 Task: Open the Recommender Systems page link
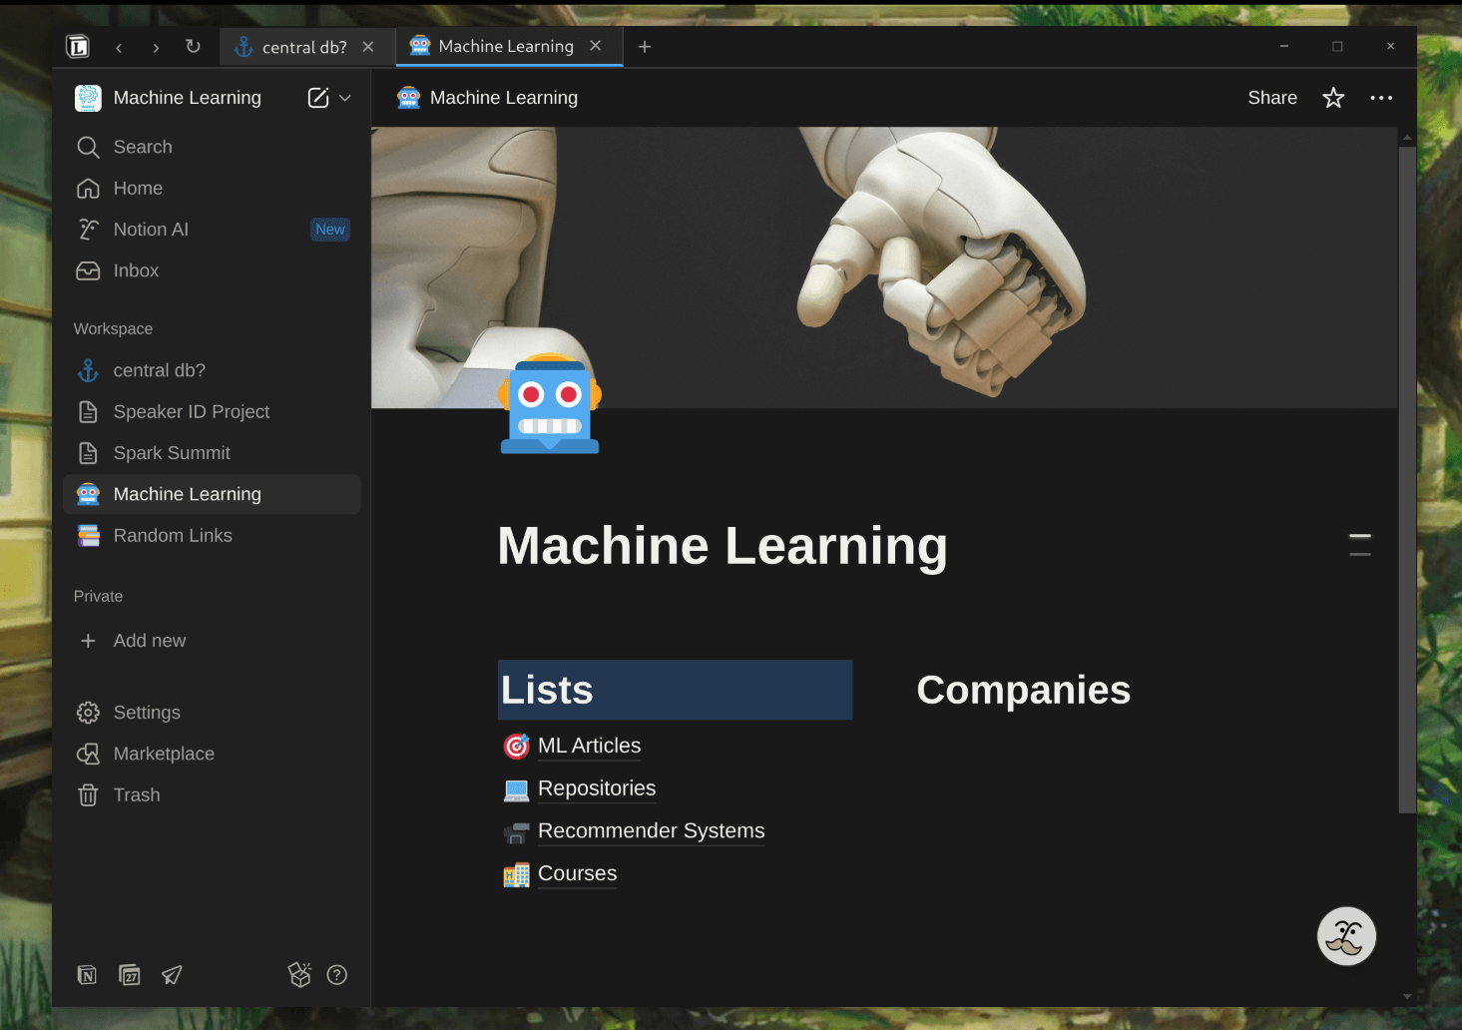(651, 830)
